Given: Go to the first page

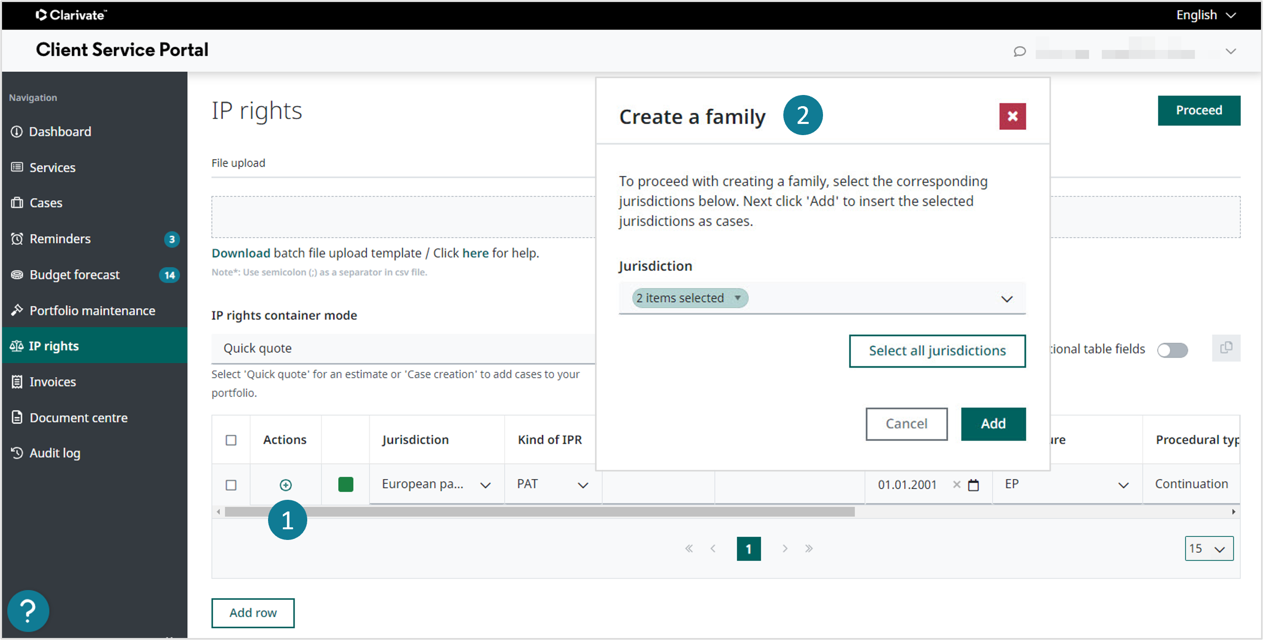Looking at the screenshot, I should tap(689, 549).
